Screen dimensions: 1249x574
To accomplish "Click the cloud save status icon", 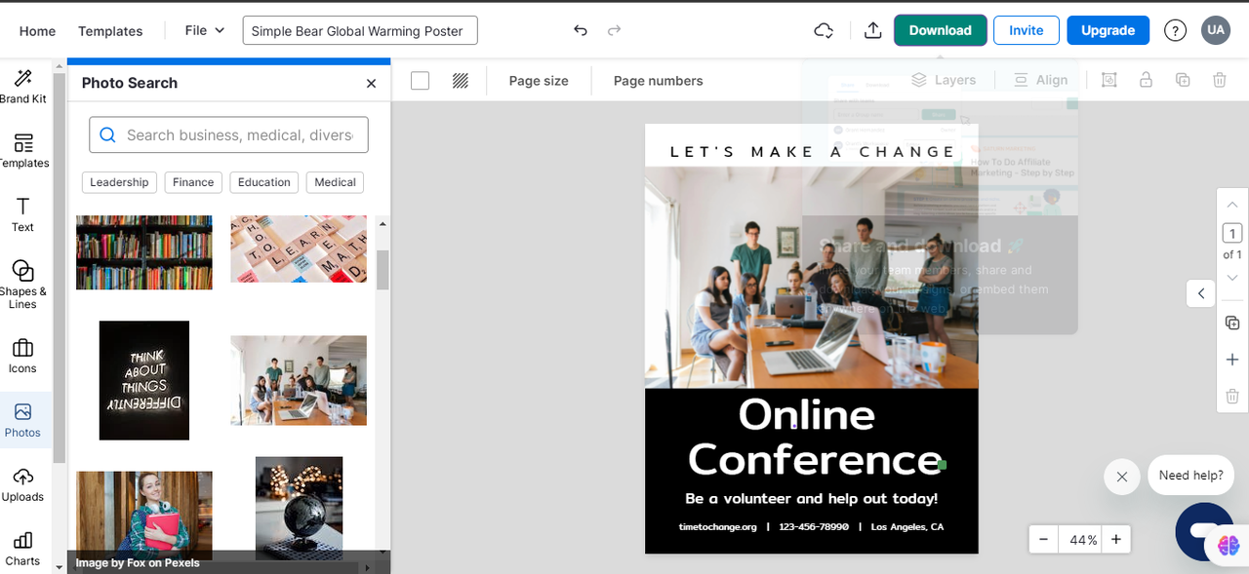I will pos(824,30).
